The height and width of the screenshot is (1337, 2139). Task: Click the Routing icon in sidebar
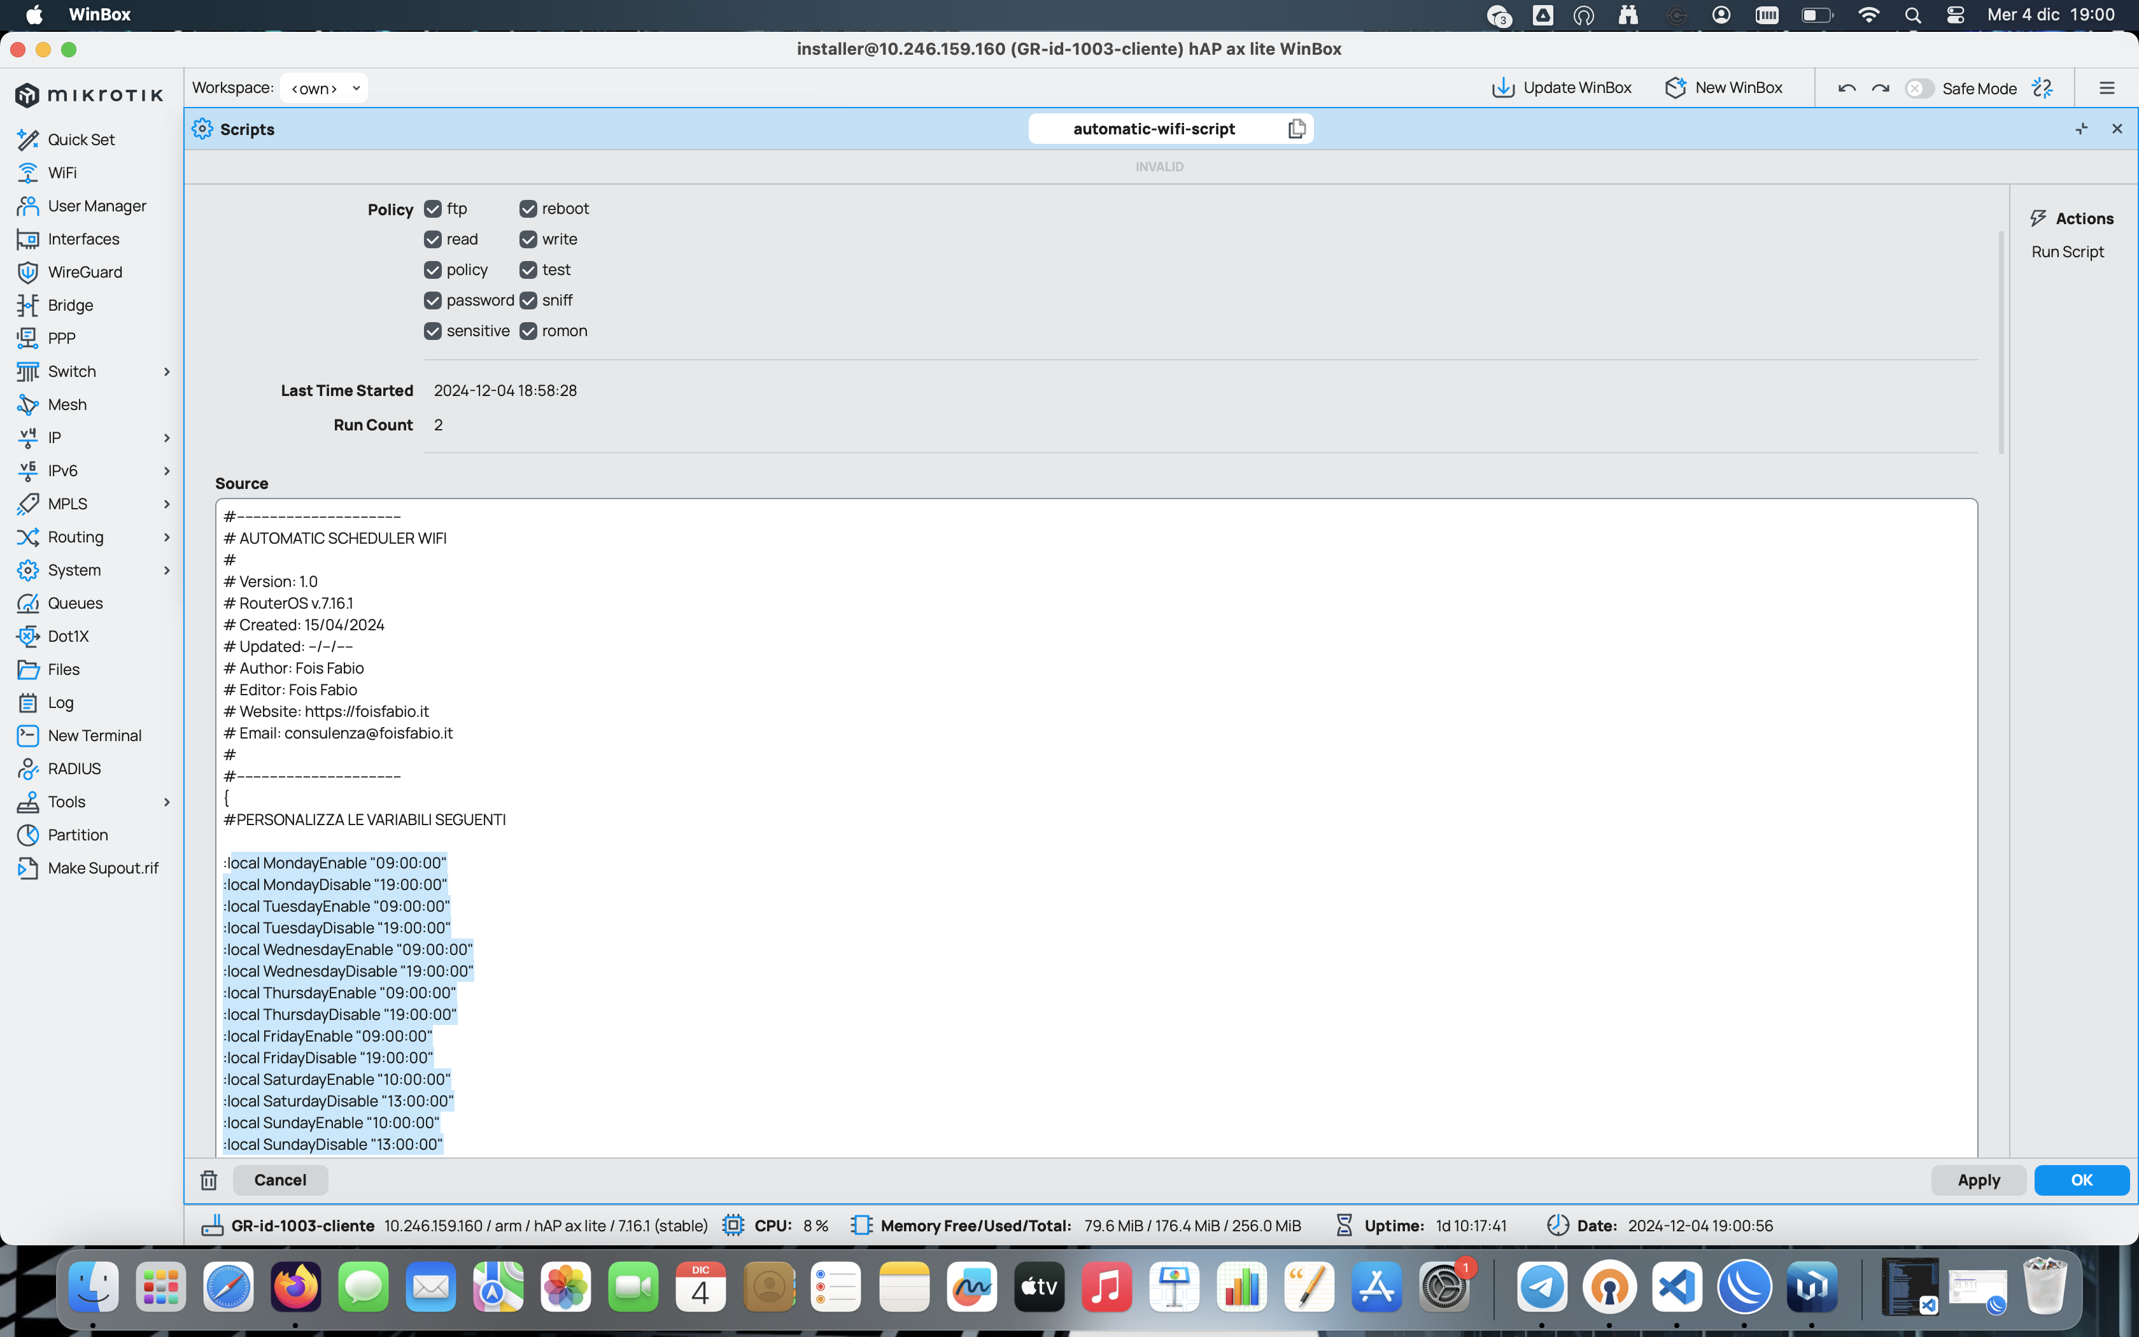(x=28, y=536)
